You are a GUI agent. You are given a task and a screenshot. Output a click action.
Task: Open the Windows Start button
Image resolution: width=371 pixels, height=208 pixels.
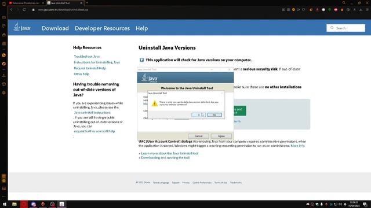(x=5, y=204)
